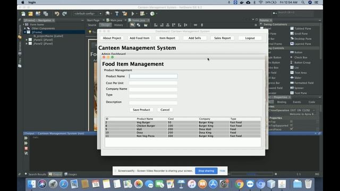
Task: Switch to the History view tab
Action: 118,25
